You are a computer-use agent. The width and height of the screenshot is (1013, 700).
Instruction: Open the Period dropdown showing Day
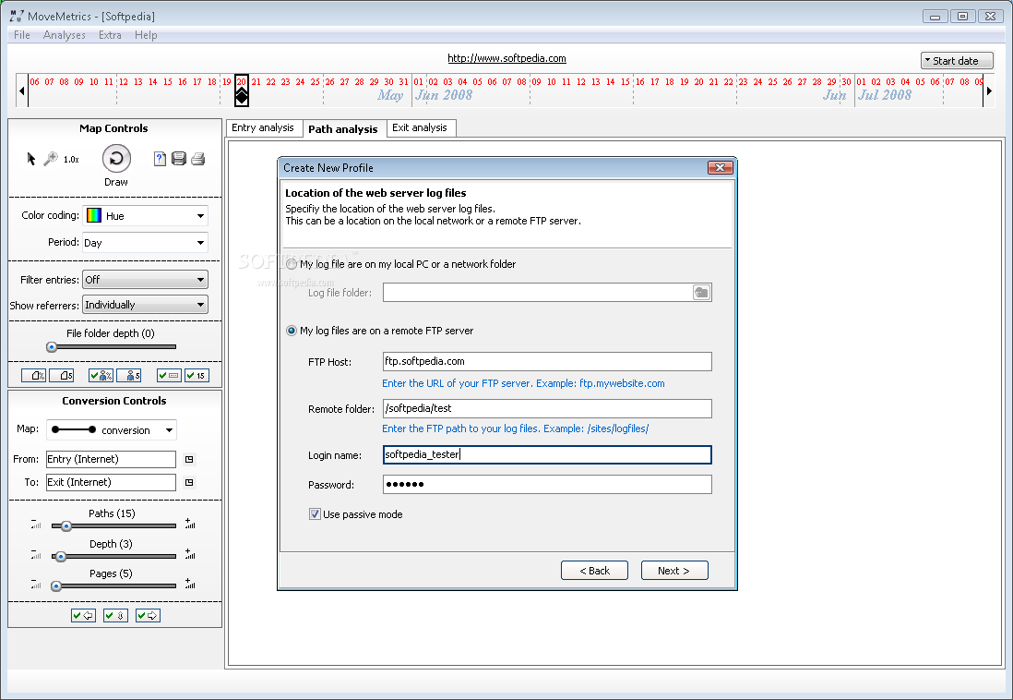point(146,243)
